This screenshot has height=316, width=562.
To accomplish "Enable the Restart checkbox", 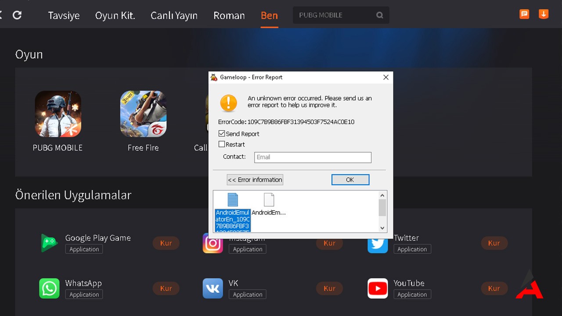I will point(222,144).
